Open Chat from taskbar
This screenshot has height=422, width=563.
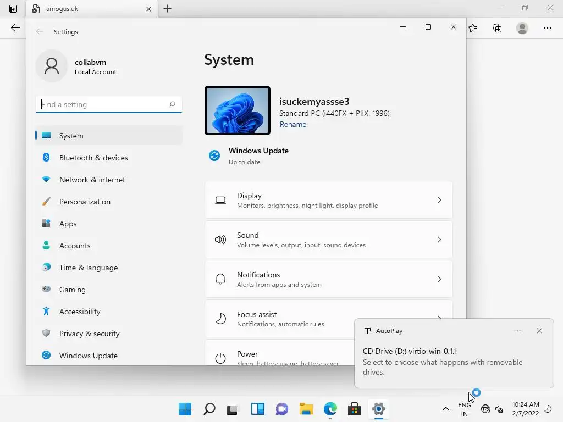point(282,409)
